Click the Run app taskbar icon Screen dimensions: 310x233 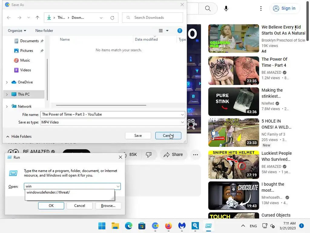(208, 226)
